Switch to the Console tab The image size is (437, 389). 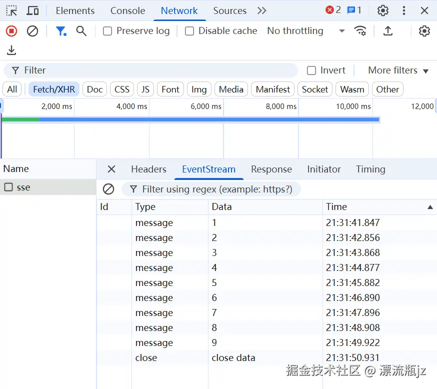tap(127, 10)
